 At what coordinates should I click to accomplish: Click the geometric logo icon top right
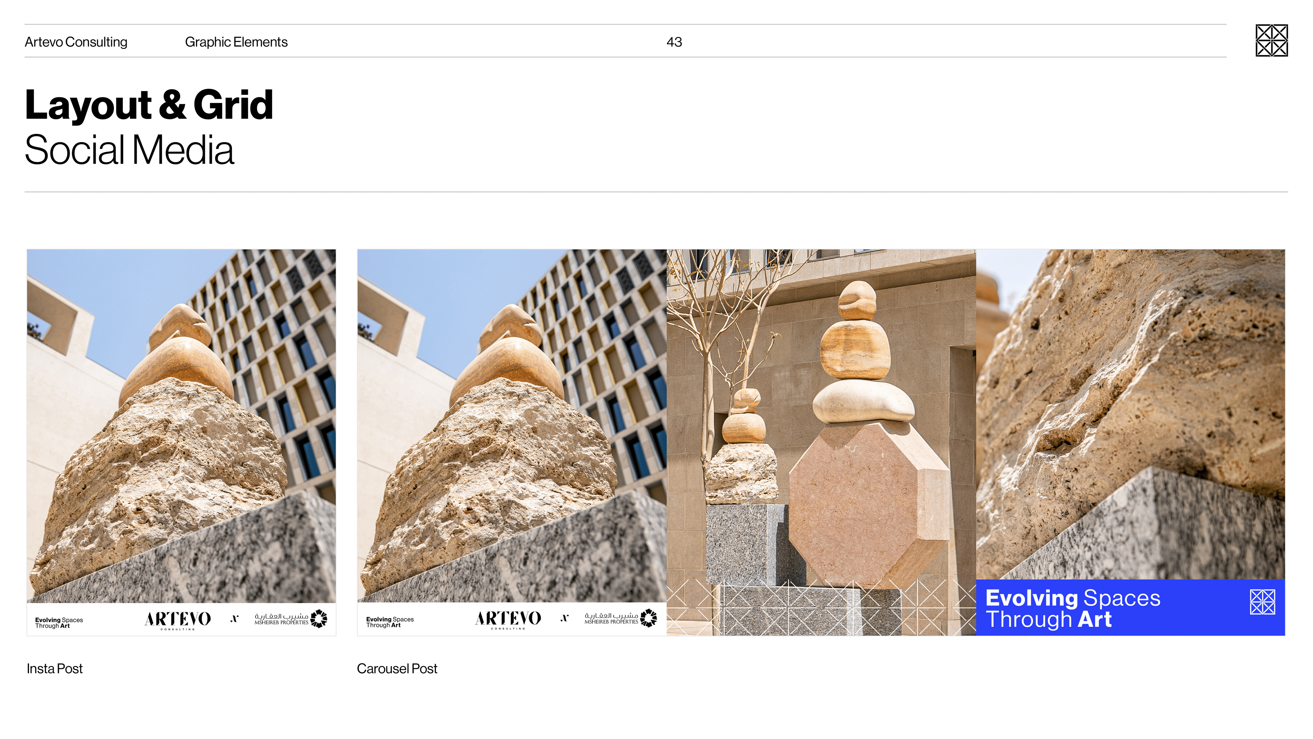point(1271,40)
